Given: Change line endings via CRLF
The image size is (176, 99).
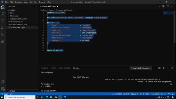Looking at the screenshot, I should [x=148, y=94].
